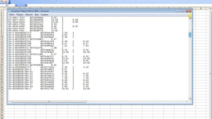Open the Правка menu in Notepad
The image size is (212, 119).
[x=20, y=15]
